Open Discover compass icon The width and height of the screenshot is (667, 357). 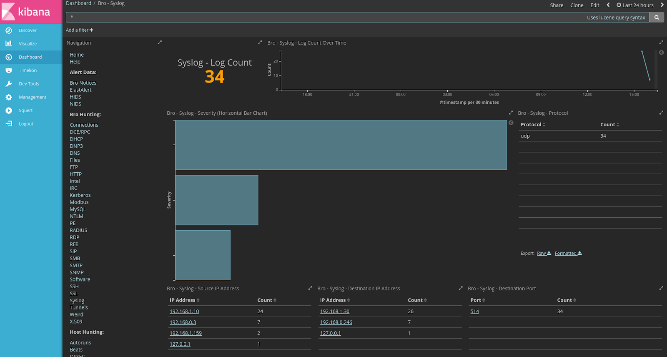(x=9, y=30)
